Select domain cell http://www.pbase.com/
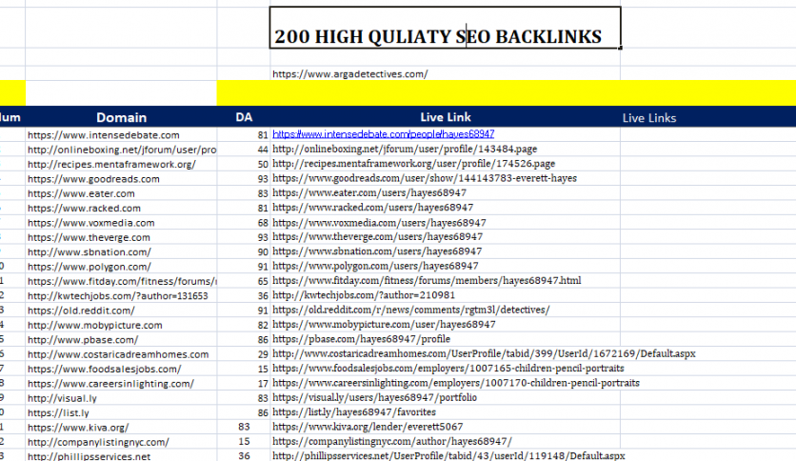The width and height of the screenshot is (796, 461). point(83,340)
